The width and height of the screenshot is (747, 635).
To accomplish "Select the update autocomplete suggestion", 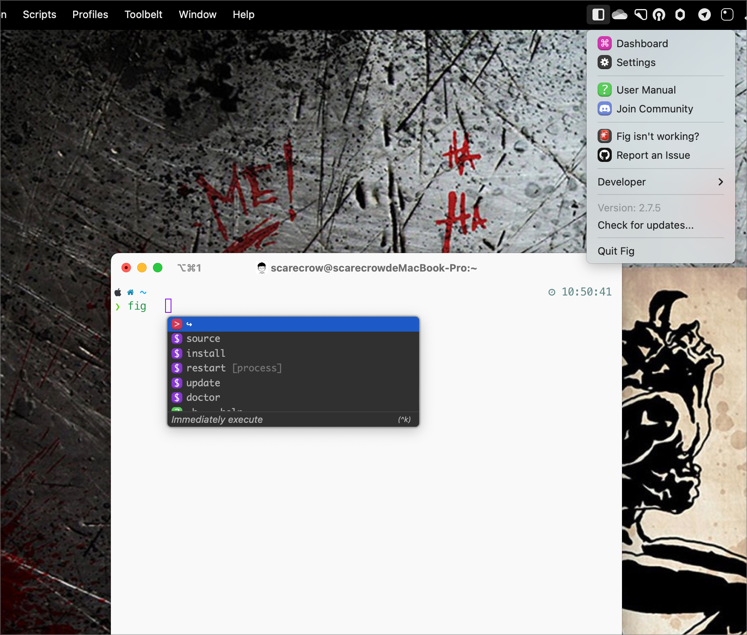I will click(293, 383).
